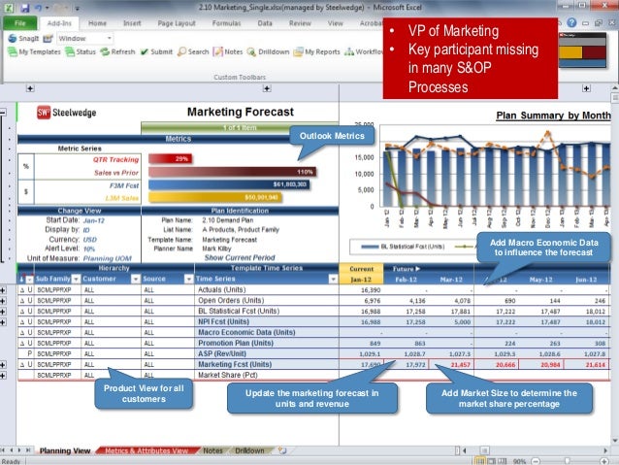The image size is (619, 465).
Task: Select the NPI Fcst (Units) row label
Action: tap(223, 321)
